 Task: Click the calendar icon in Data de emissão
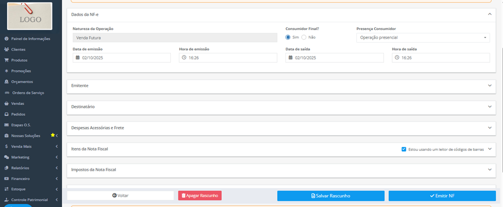(x=78, y=58)
